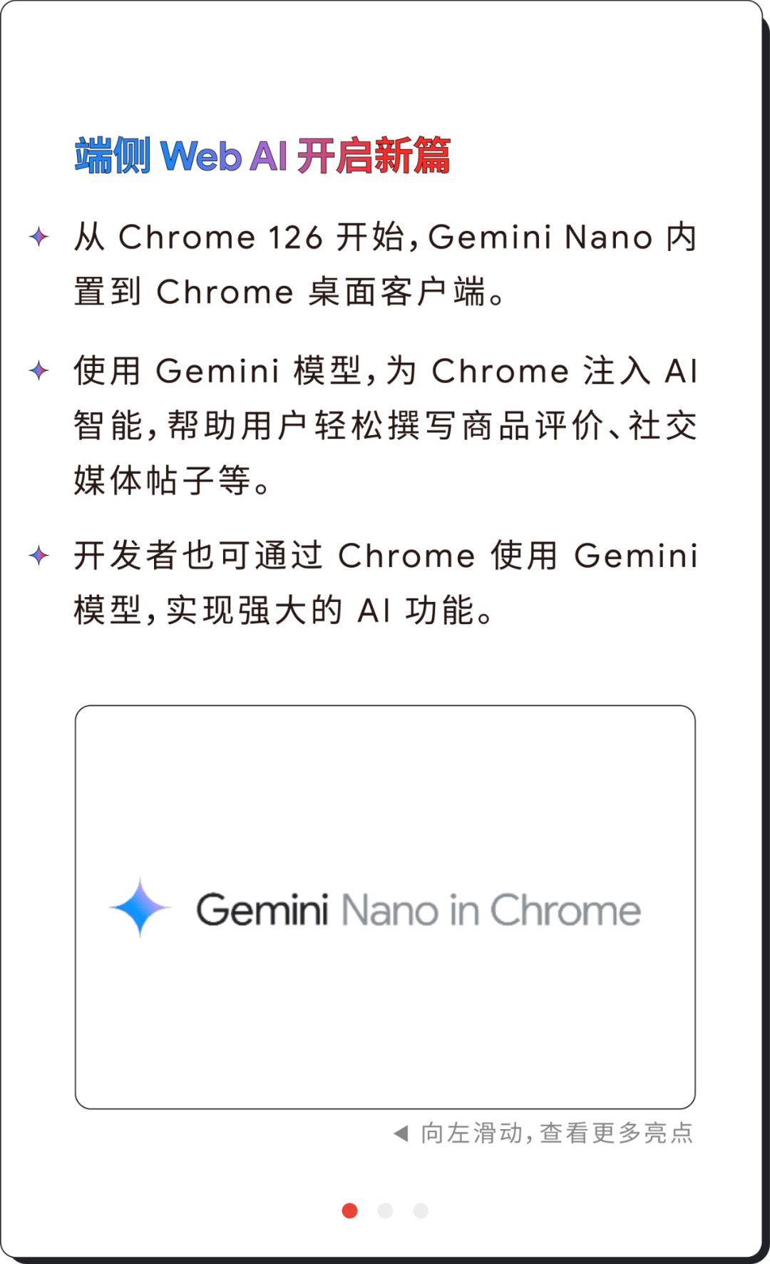Viewport: 770px width, 1264px height.
Task: Click 'Nano in Chrome' gray banner text
Action: point(491,910)
